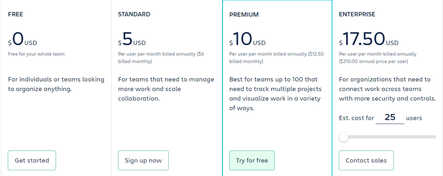The image size is (443, 176).
Task: Click the Contact sales button
Action: tap(366, 160)
